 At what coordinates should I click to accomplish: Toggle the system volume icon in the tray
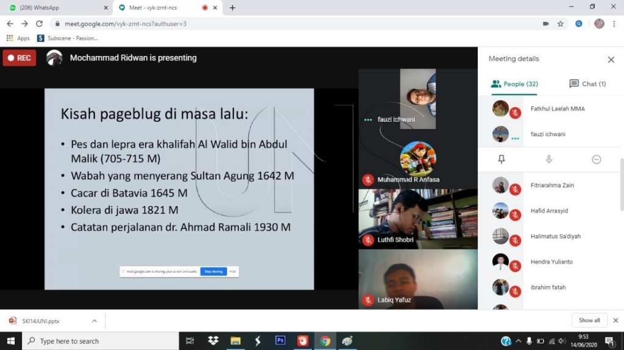(562, 341)
